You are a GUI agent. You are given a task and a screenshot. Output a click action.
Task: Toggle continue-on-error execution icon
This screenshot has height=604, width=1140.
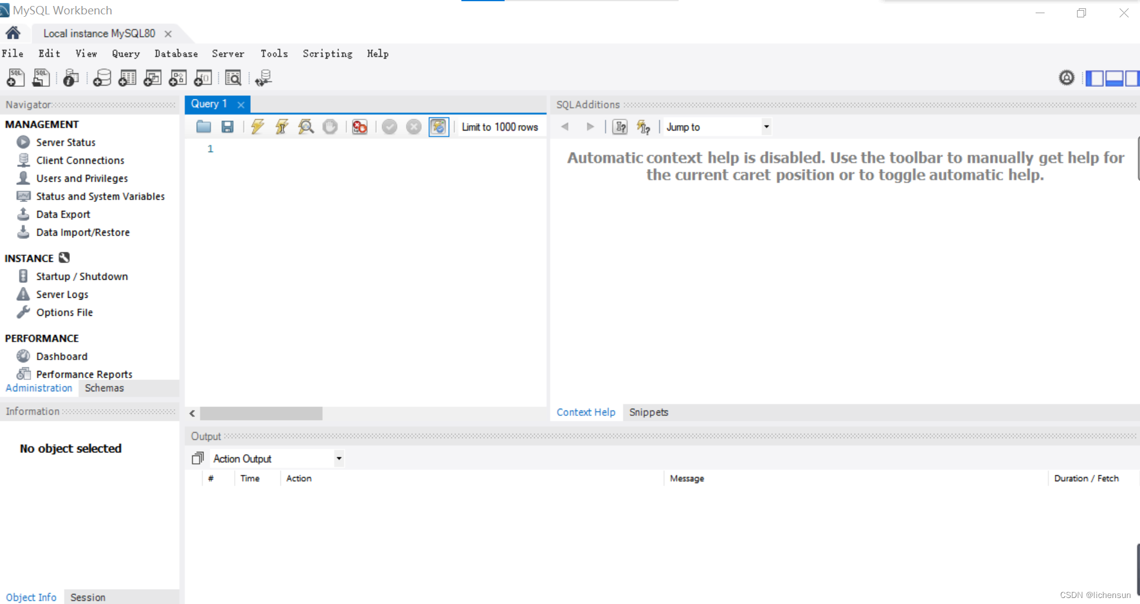(x=359, y=126)
